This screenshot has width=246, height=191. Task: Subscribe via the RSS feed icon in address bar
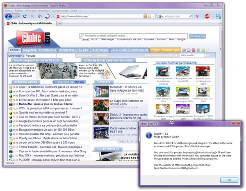(x=145, y=16)
